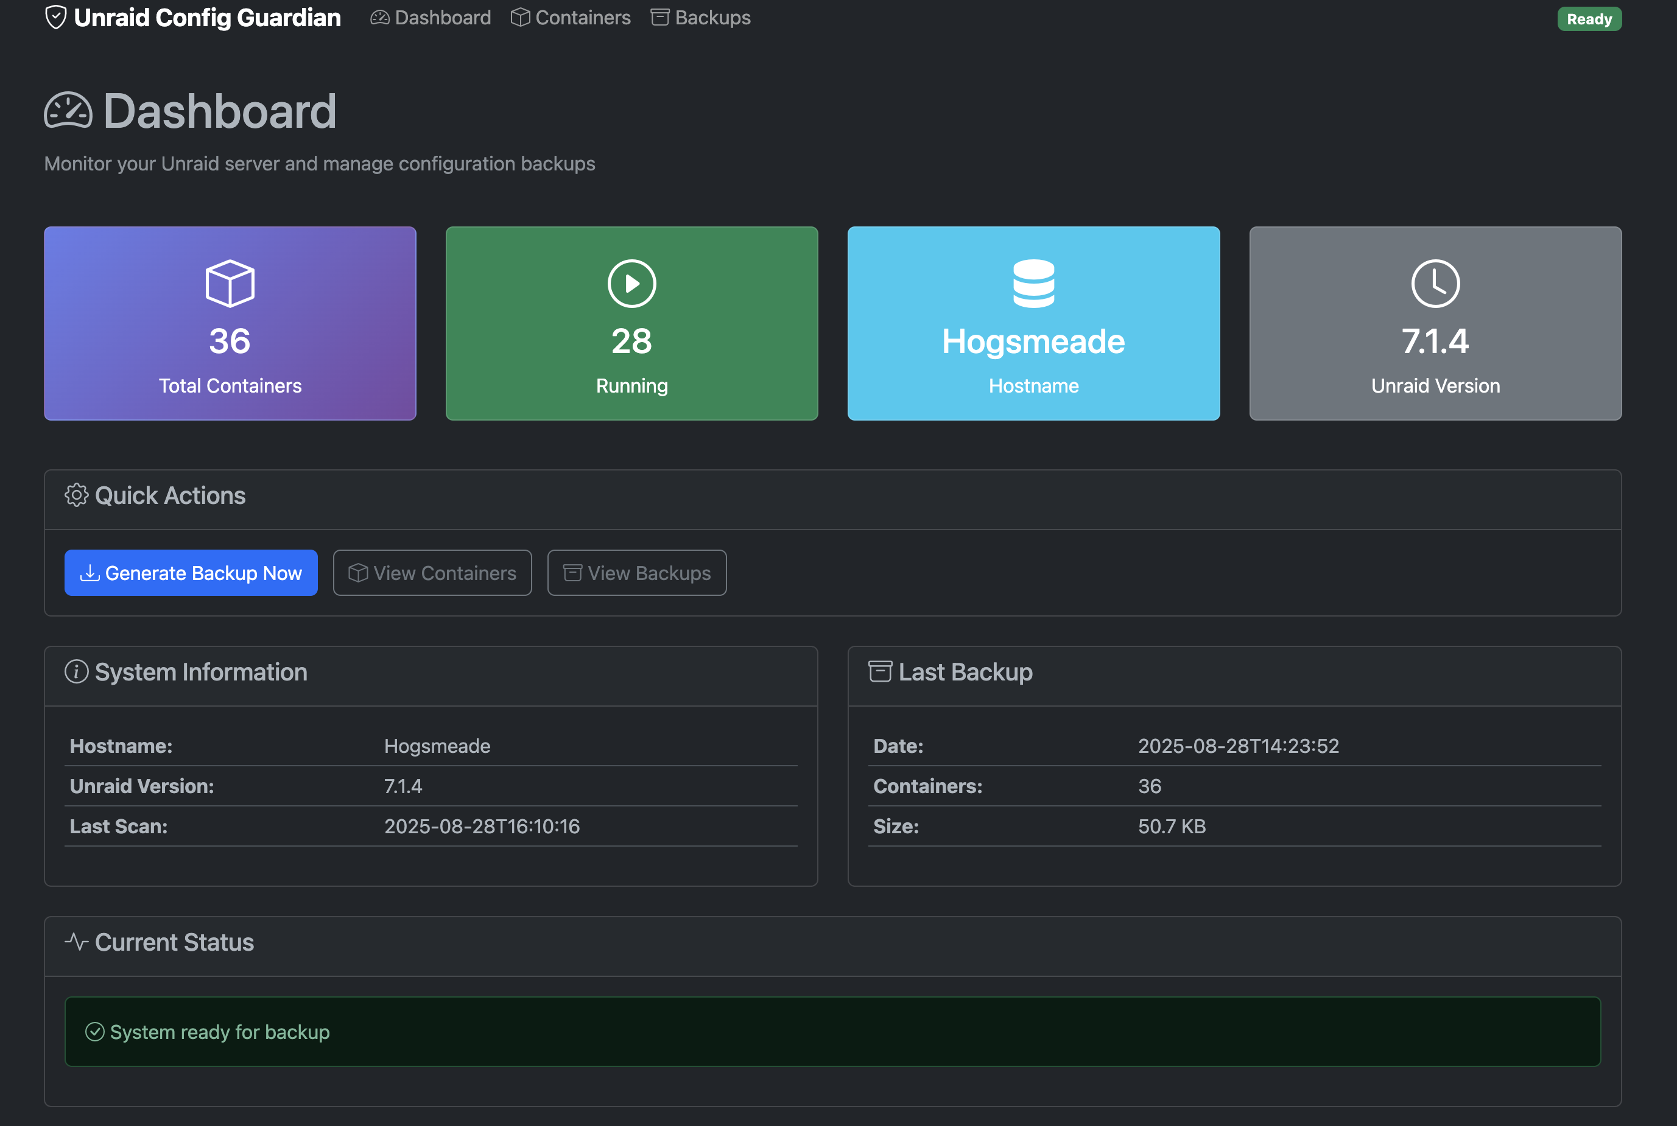Click the Quick Actions heading text
The height and width of the screenshot is (1126, 1677).
click(x=171, y=495)
